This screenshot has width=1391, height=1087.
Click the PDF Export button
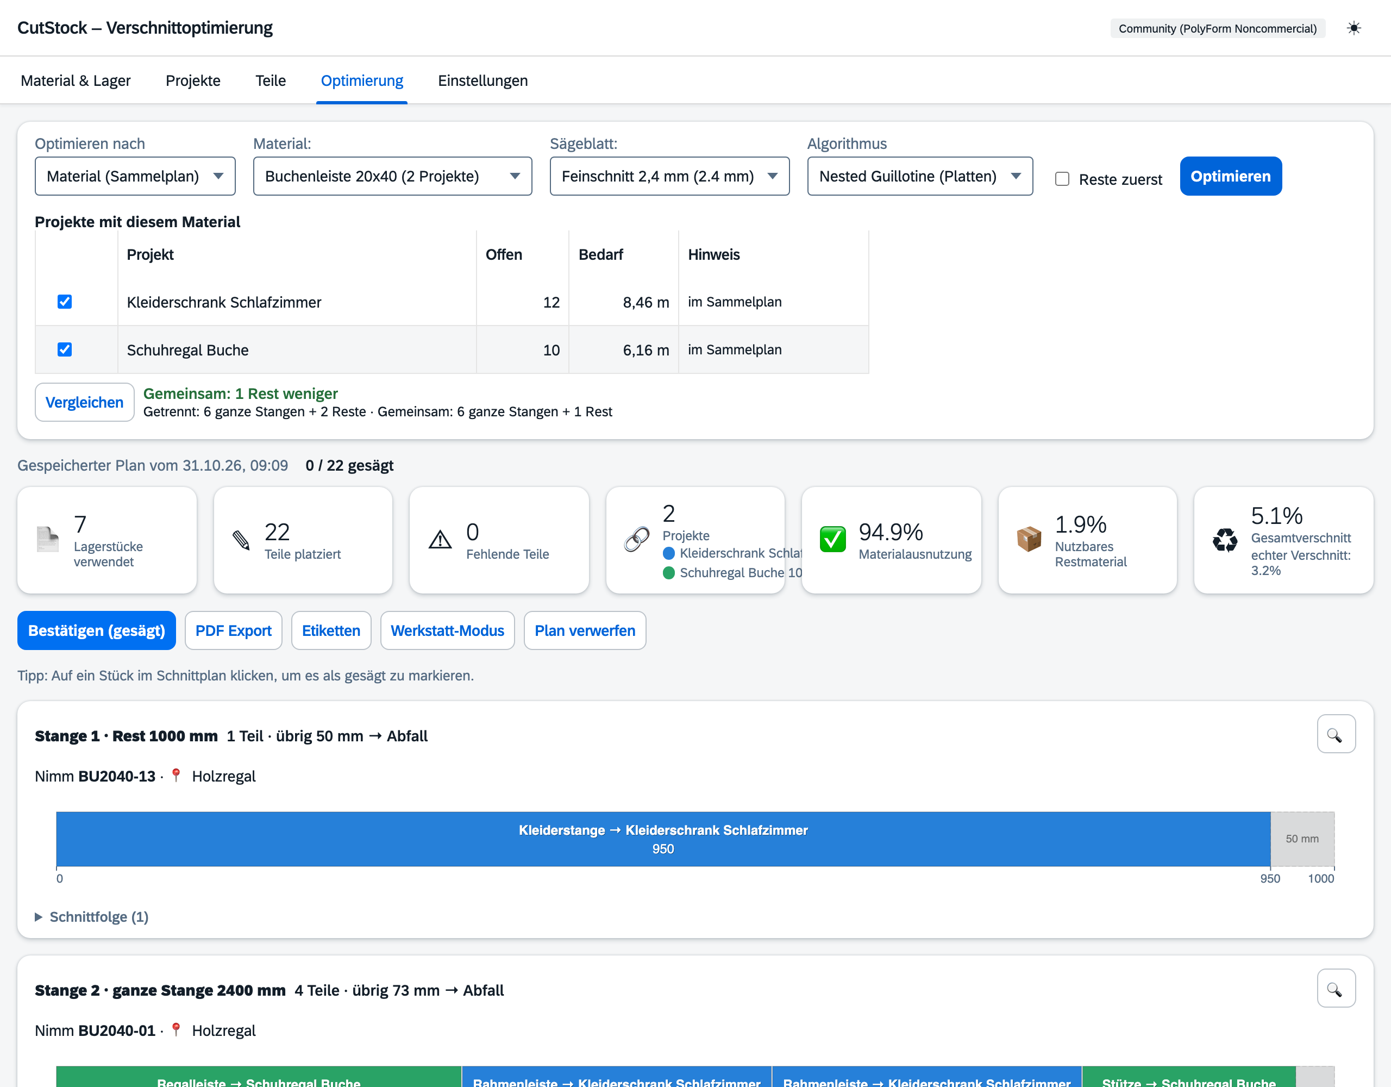(233, 630)
